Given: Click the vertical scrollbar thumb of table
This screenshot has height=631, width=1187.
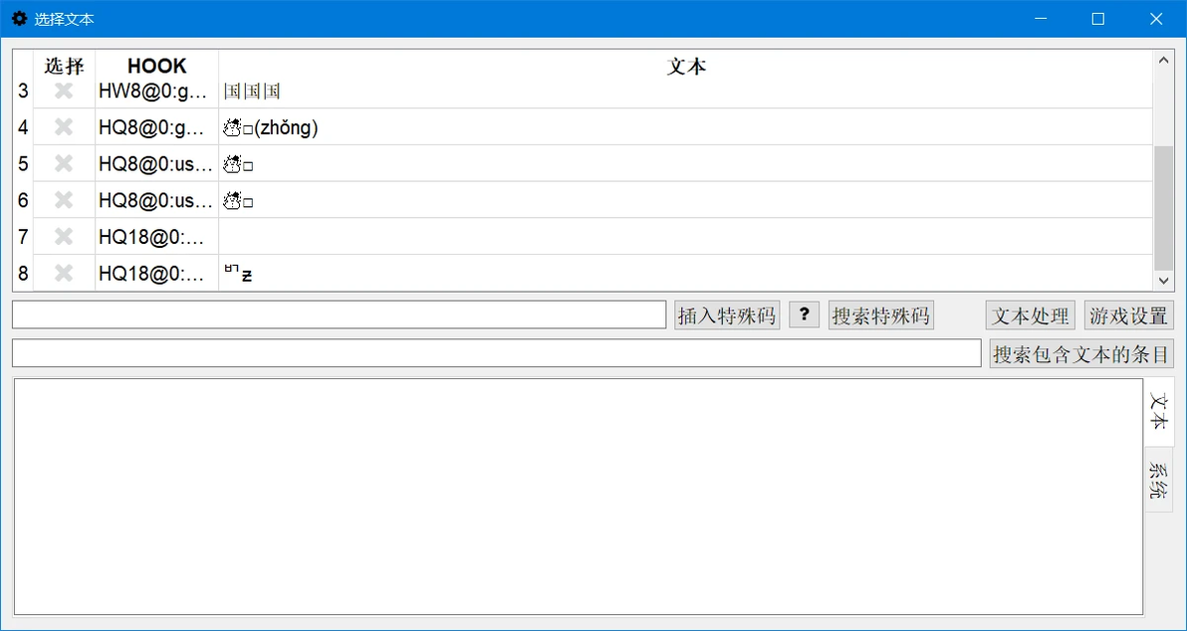Looking at the screenshot, I should click(1163, 208).
